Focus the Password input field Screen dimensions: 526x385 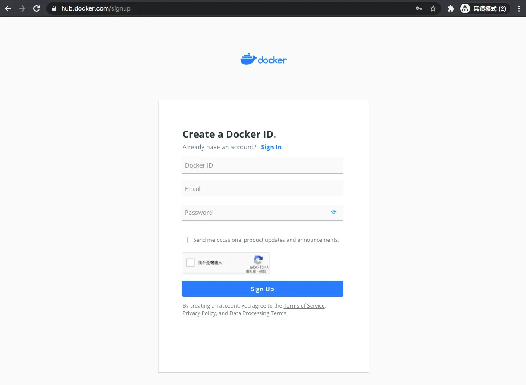pos(262,212)
